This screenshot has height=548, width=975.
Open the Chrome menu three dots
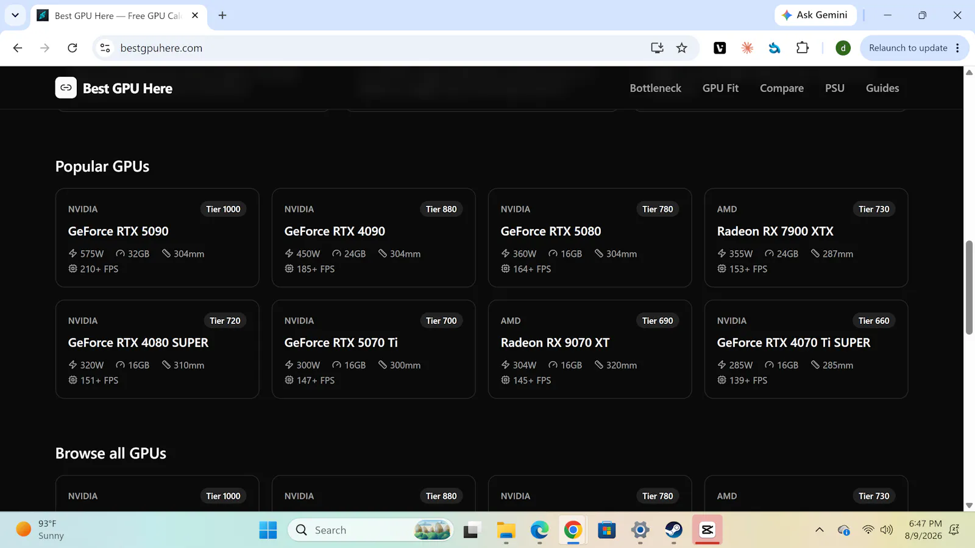tap(958, 48)
